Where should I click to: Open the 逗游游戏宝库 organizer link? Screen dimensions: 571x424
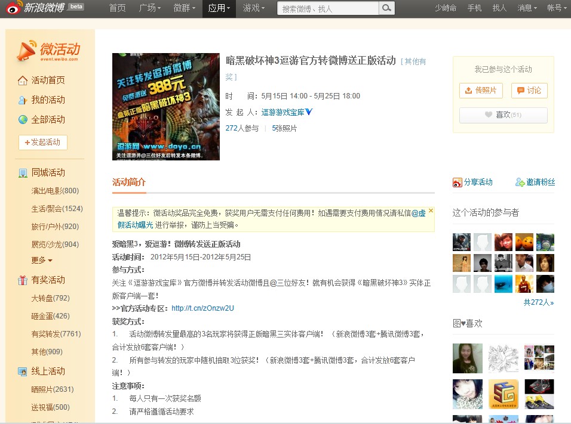(x=283, y=112)
